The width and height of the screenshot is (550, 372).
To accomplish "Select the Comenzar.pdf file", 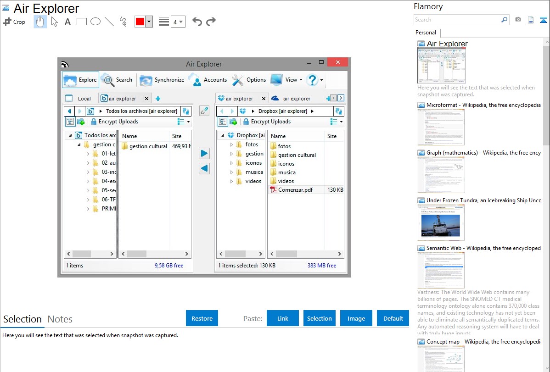I will click(x=295, y=190).
